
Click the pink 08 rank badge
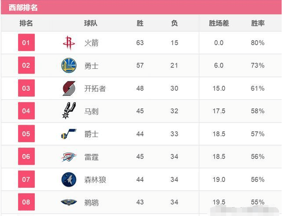pyautogui.click(x=26, y=202)
